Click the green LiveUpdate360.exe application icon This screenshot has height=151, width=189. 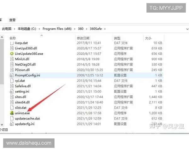pyautogui.click(x=12, y=53)
